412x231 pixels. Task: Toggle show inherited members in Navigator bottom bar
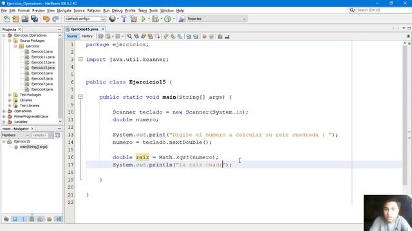pyautogui.click(x=6, y=219)
